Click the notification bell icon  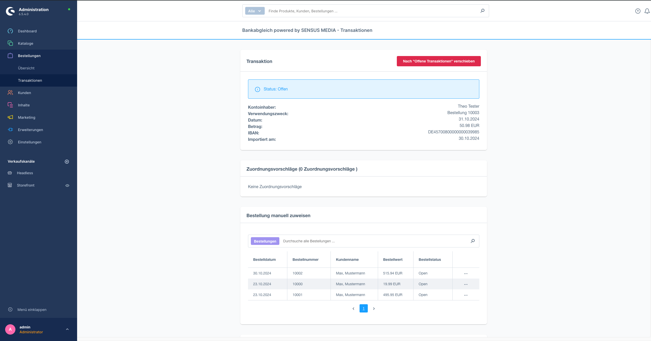(x=647, y=11)
